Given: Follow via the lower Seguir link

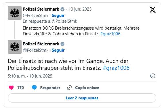Looking at the screenshot, I should tap(58, 50).
